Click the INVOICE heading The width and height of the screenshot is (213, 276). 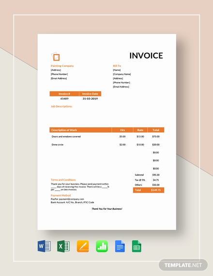(146, 56)
